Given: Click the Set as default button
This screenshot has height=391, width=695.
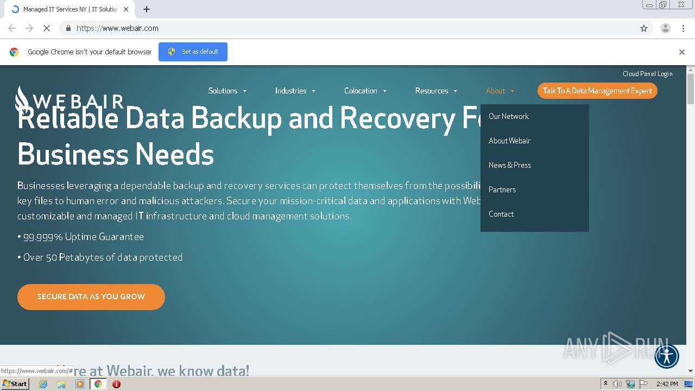Looking at the screenshot, I should click(x=193, y=52).
